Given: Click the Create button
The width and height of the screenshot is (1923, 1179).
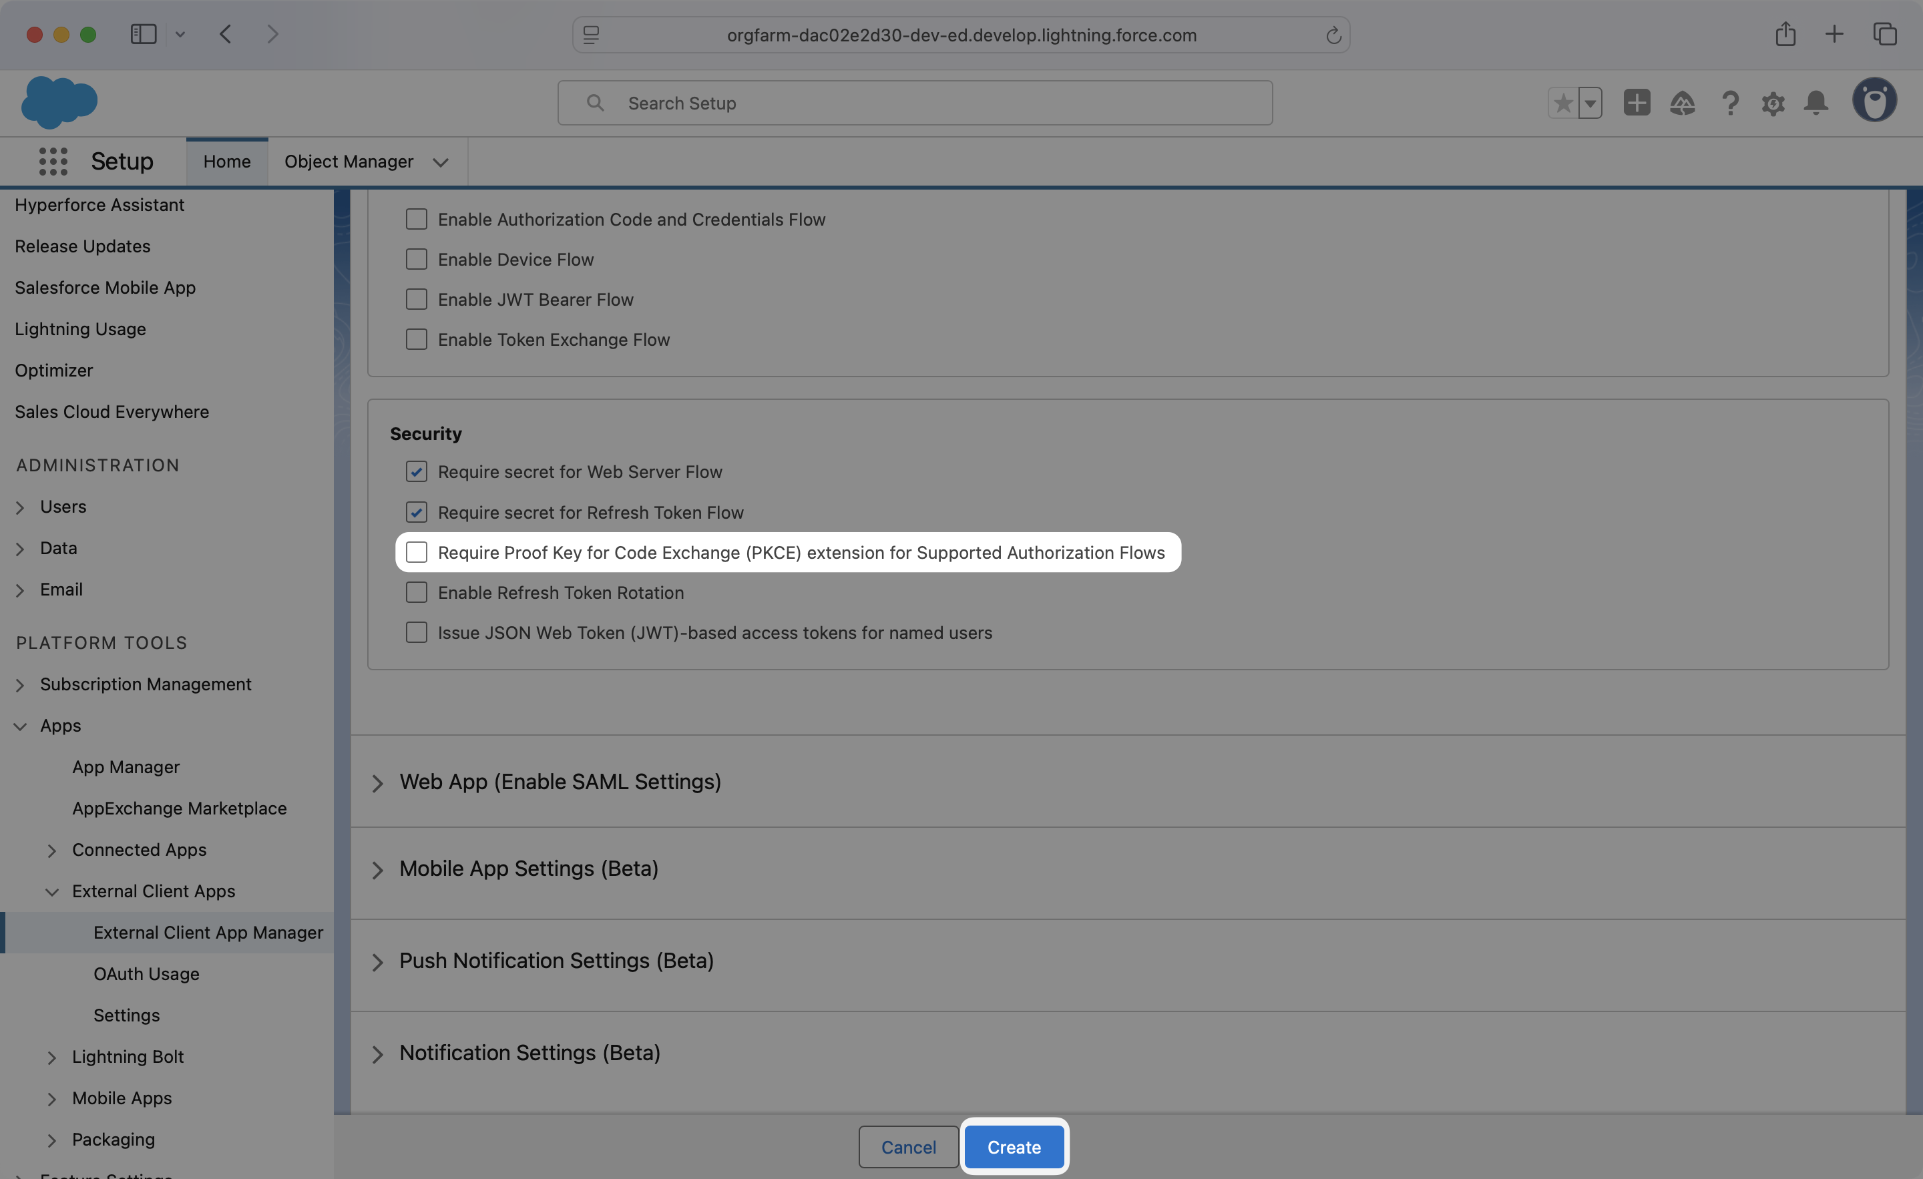Looking at the screenshot, I should 1014,1147.
